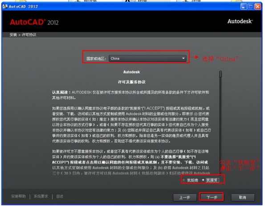Select the 我拒绝 (I Reject) radio button
265x206 pixels.
pos(184,180)
